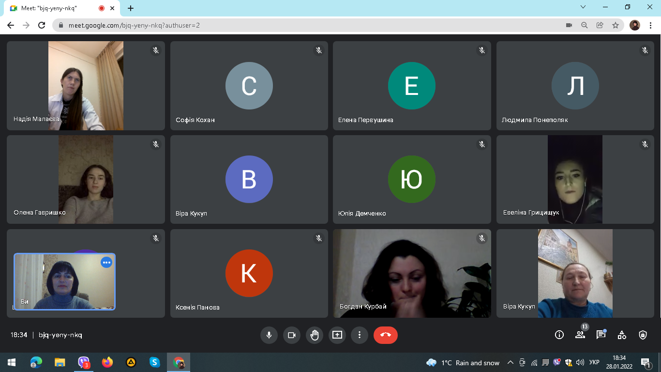
Task: Bookmark this page with the star icon
Action: point(616,25)
